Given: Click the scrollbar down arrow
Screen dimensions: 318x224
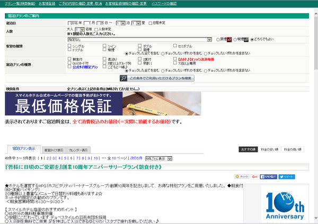Looking at the screenshot, I should [316, 218].
